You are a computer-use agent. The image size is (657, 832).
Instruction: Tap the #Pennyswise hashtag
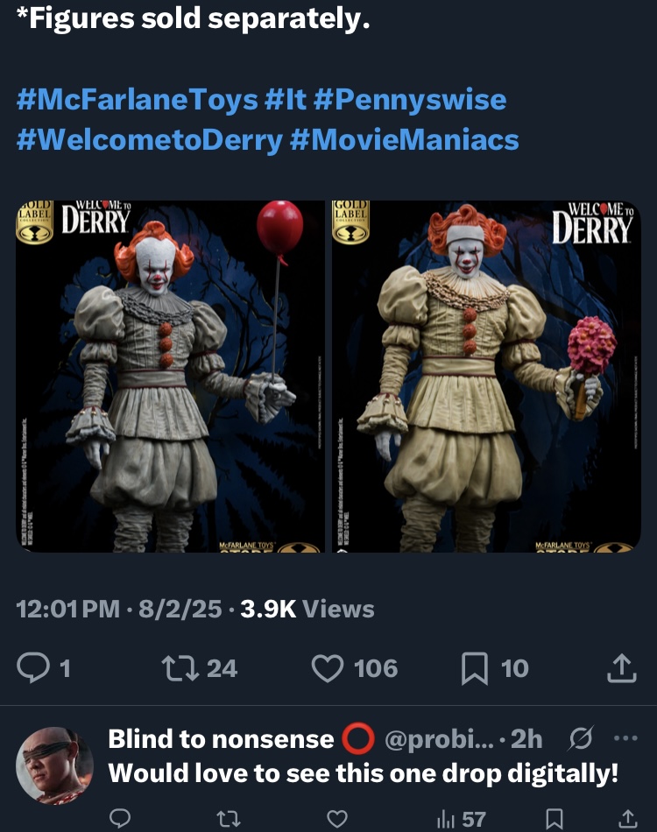(410, 99)
